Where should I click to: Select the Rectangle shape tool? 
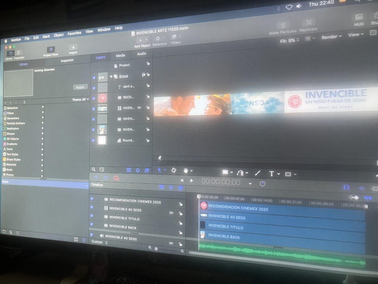(225, 172)
